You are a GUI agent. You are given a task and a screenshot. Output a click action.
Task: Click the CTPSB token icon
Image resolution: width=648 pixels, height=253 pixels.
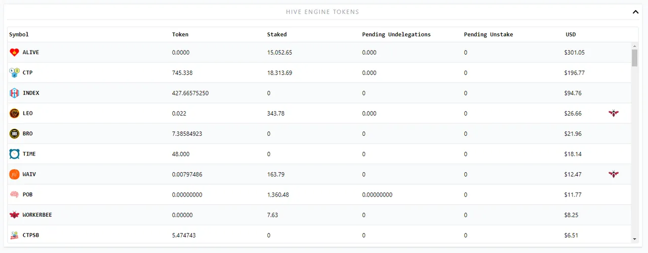tap(14, 235)
